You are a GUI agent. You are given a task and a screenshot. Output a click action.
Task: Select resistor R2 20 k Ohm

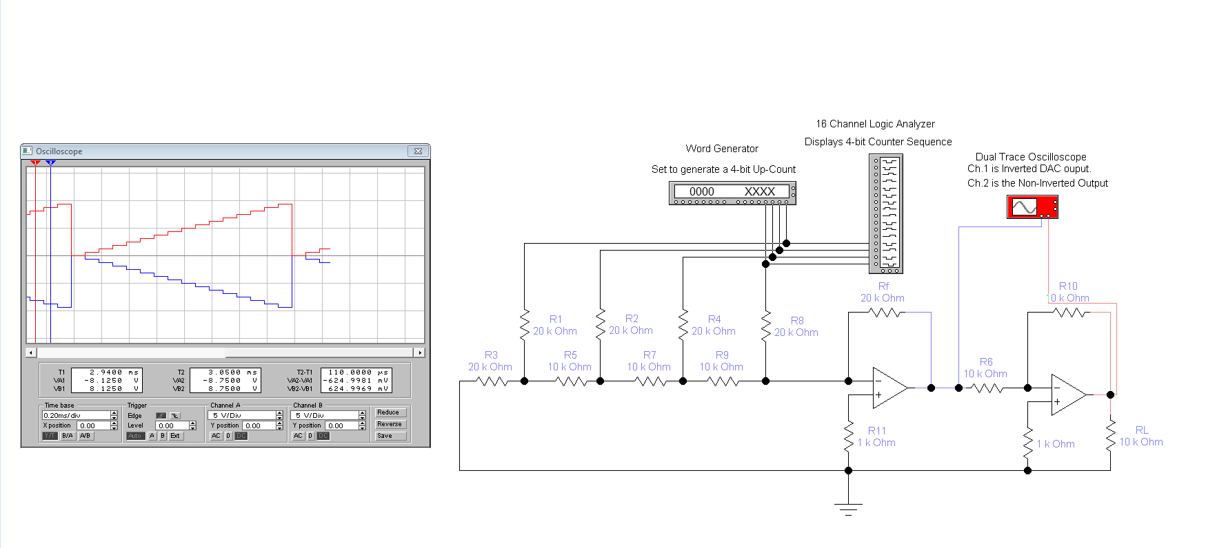tap(601, 324)
